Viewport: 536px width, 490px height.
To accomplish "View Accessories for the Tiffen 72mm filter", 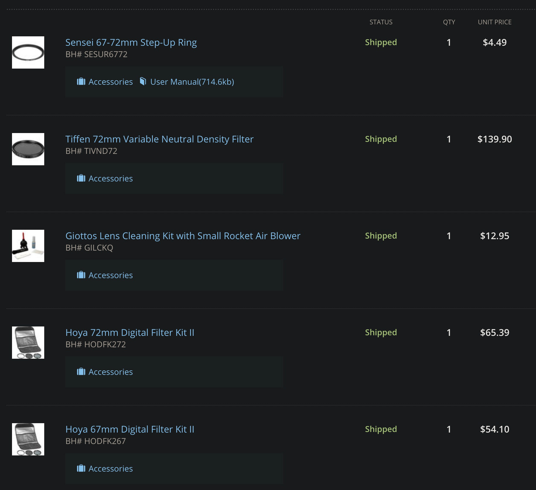I will (110, 178).
